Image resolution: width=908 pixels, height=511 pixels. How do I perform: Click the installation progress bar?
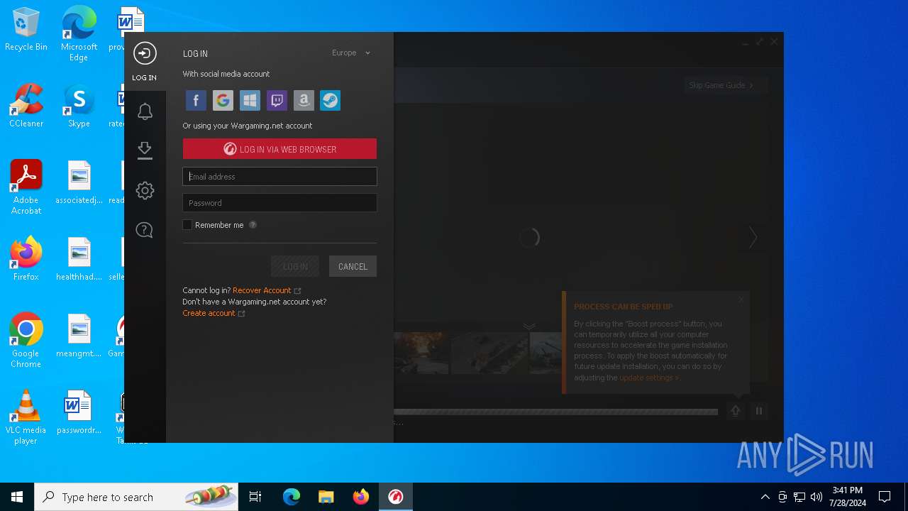coord(555,412)
